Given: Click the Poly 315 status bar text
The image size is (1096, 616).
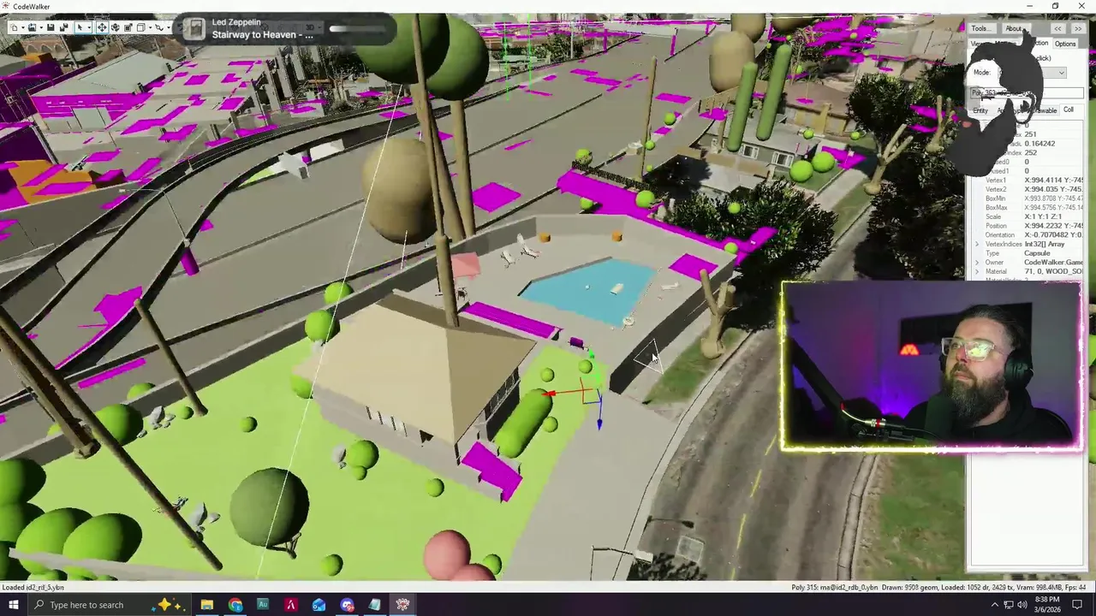Looking at the screenshot, I should tap(834, 587).
